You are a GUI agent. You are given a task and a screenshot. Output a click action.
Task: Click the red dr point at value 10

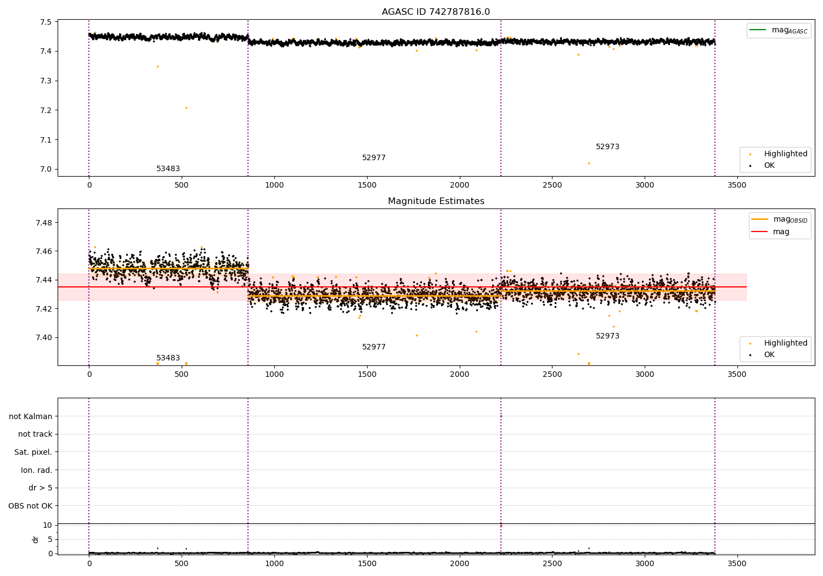click(x=501, y=526)
